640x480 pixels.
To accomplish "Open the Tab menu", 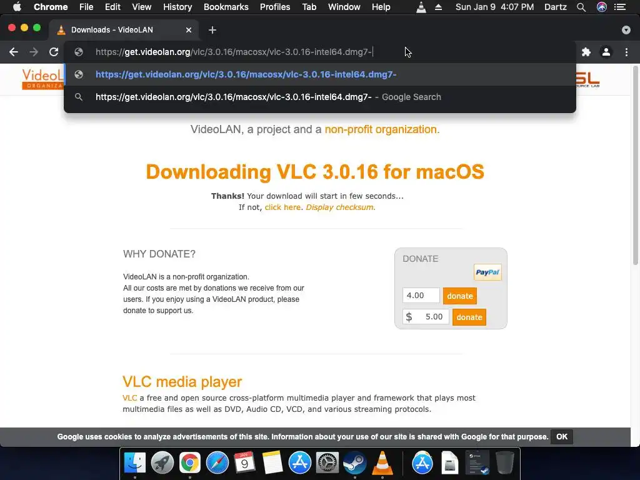I will 309,7.
